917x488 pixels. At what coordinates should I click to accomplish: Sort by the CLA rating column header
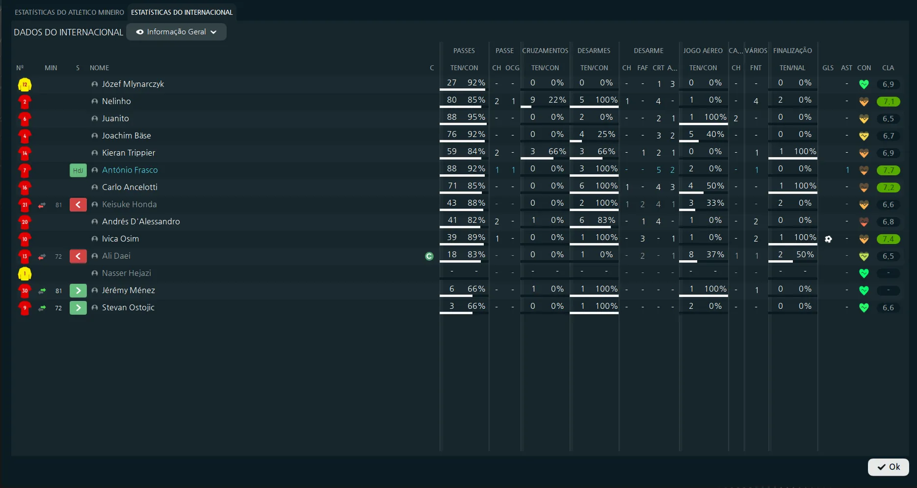coord(888,68)
